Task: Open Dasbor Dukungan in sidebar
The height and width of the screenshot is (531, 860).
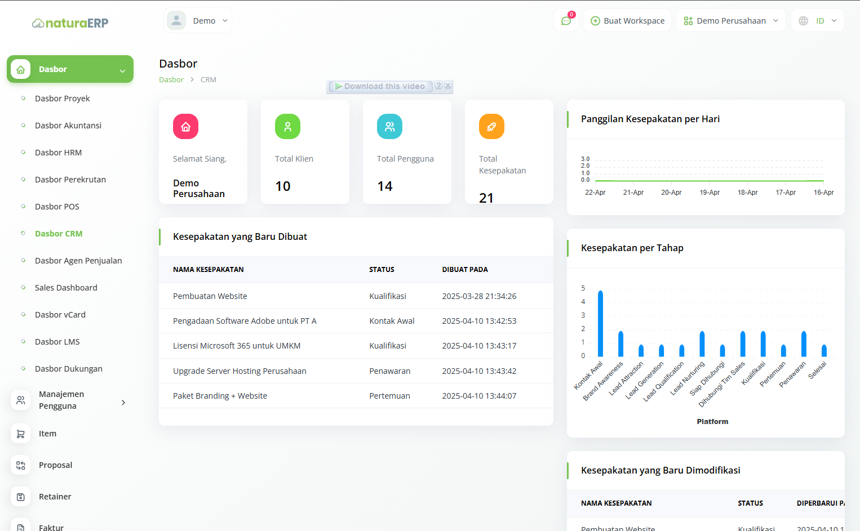Action: coord(69,369)
